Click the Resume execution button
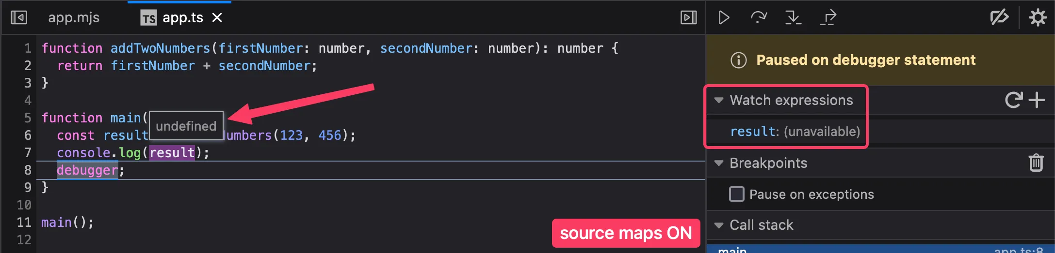The height and width of the screenshot is (253, 1055). [x=724, y=18]
